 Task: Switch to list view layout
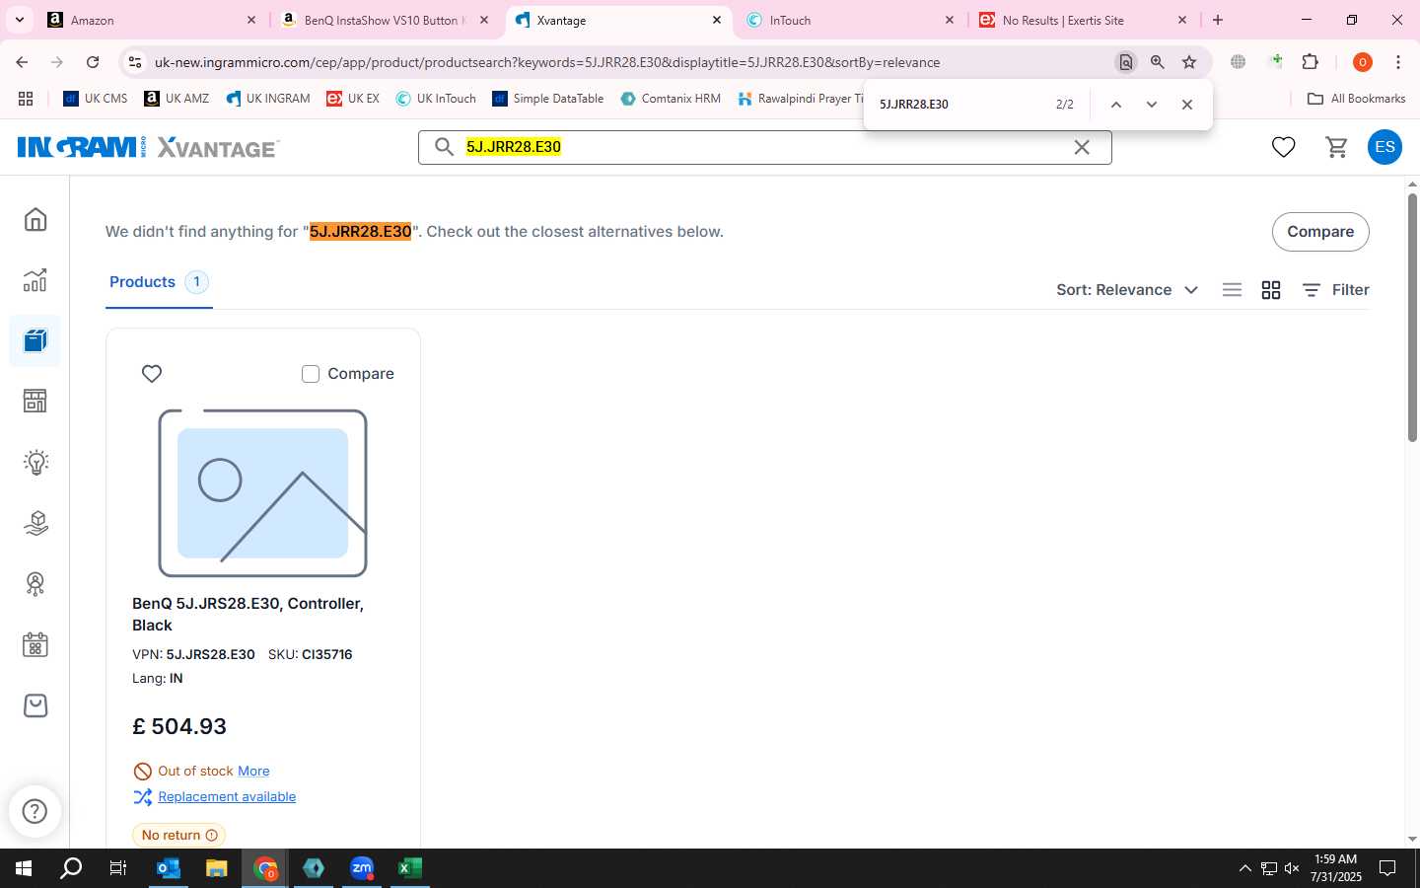[1232, 290]
